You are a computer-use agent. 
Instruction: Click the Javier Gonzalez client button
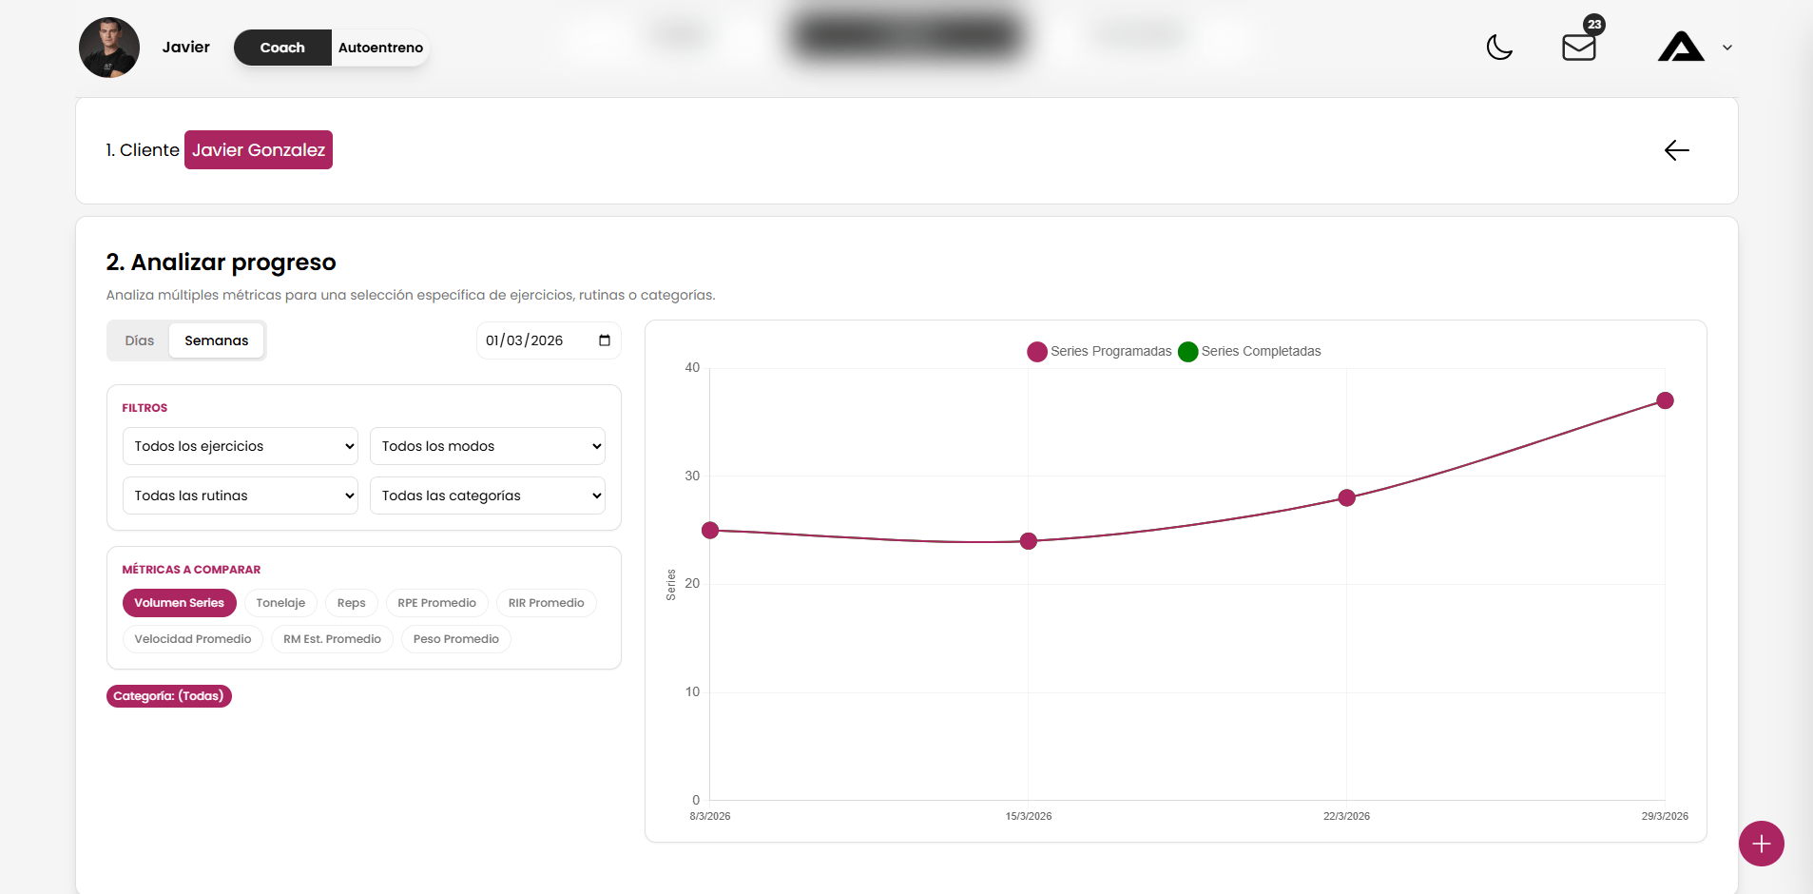pyautogui.click(x=259, y=150)
